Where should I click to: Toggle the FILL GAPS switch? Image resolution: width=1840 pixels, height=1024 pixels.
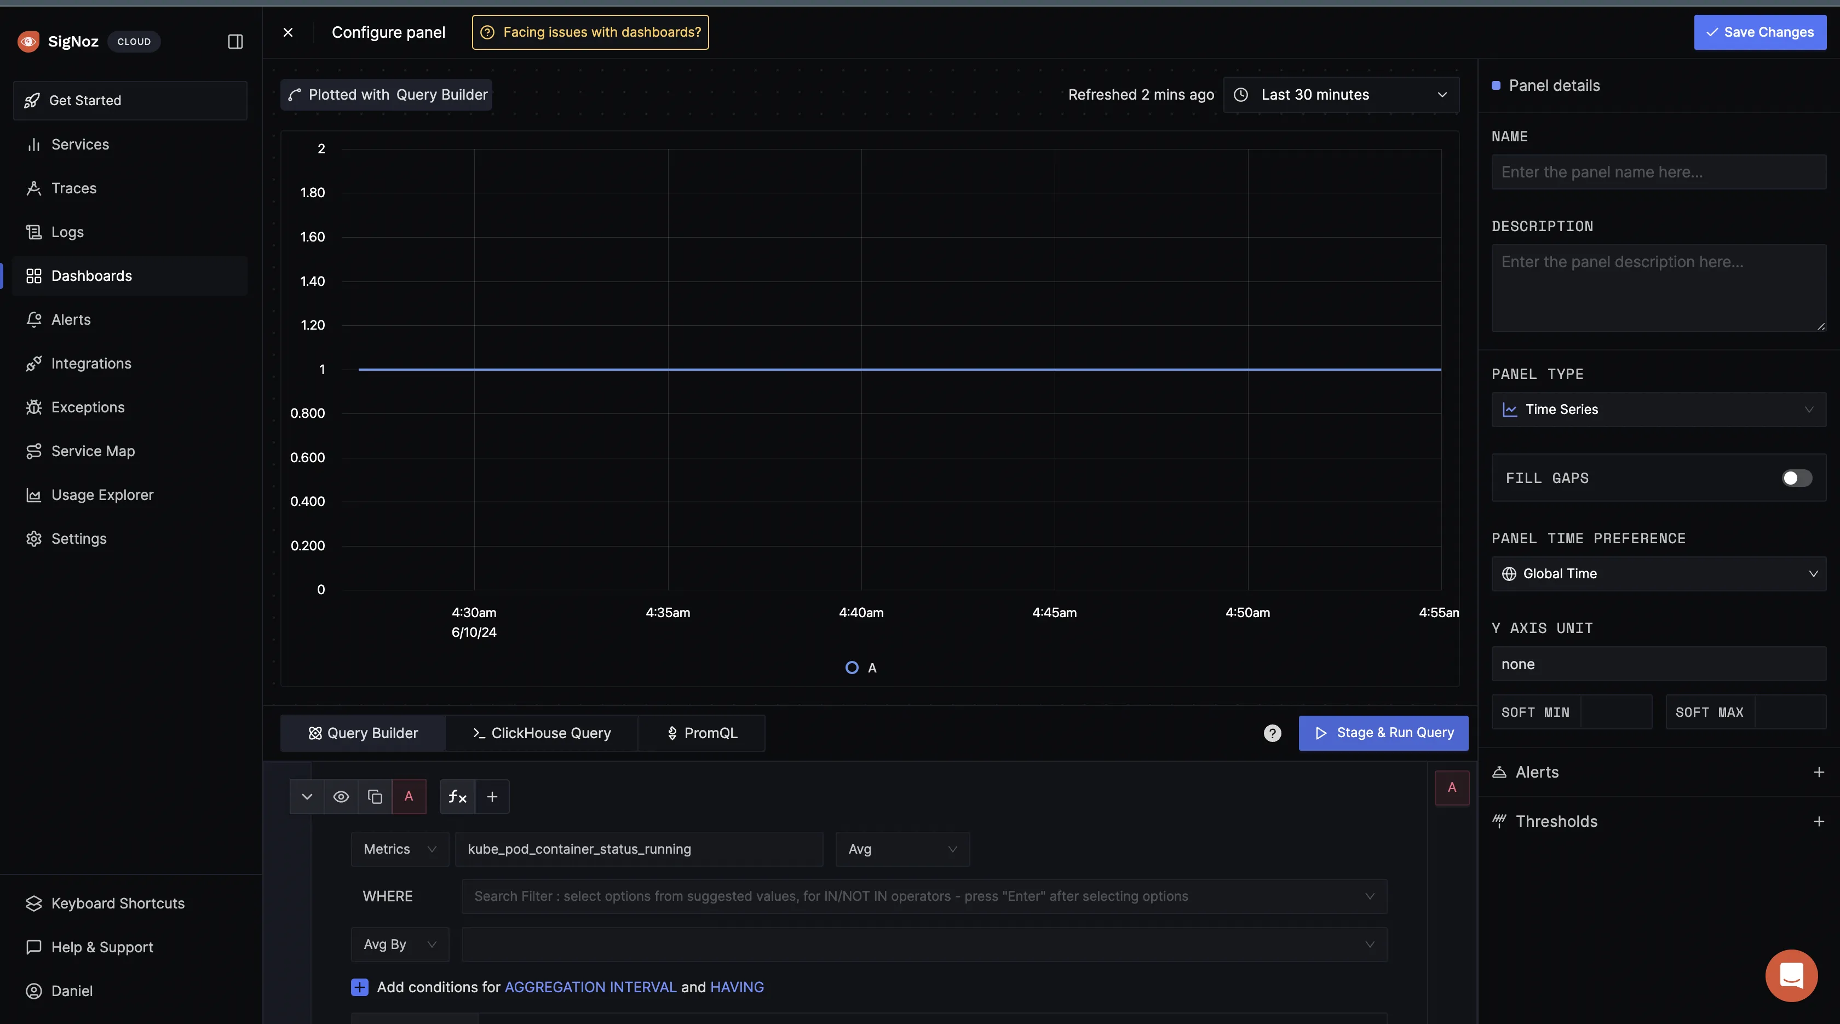1796,478
